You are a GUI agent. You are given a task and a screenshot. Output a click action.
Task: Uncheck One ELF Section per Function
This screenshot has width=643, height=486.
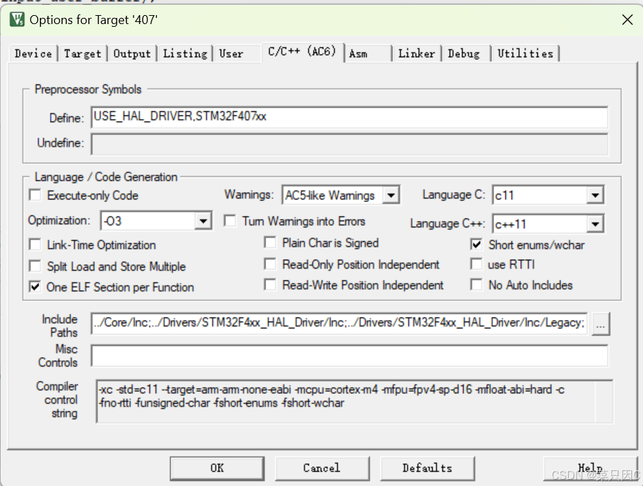point(35,287)
